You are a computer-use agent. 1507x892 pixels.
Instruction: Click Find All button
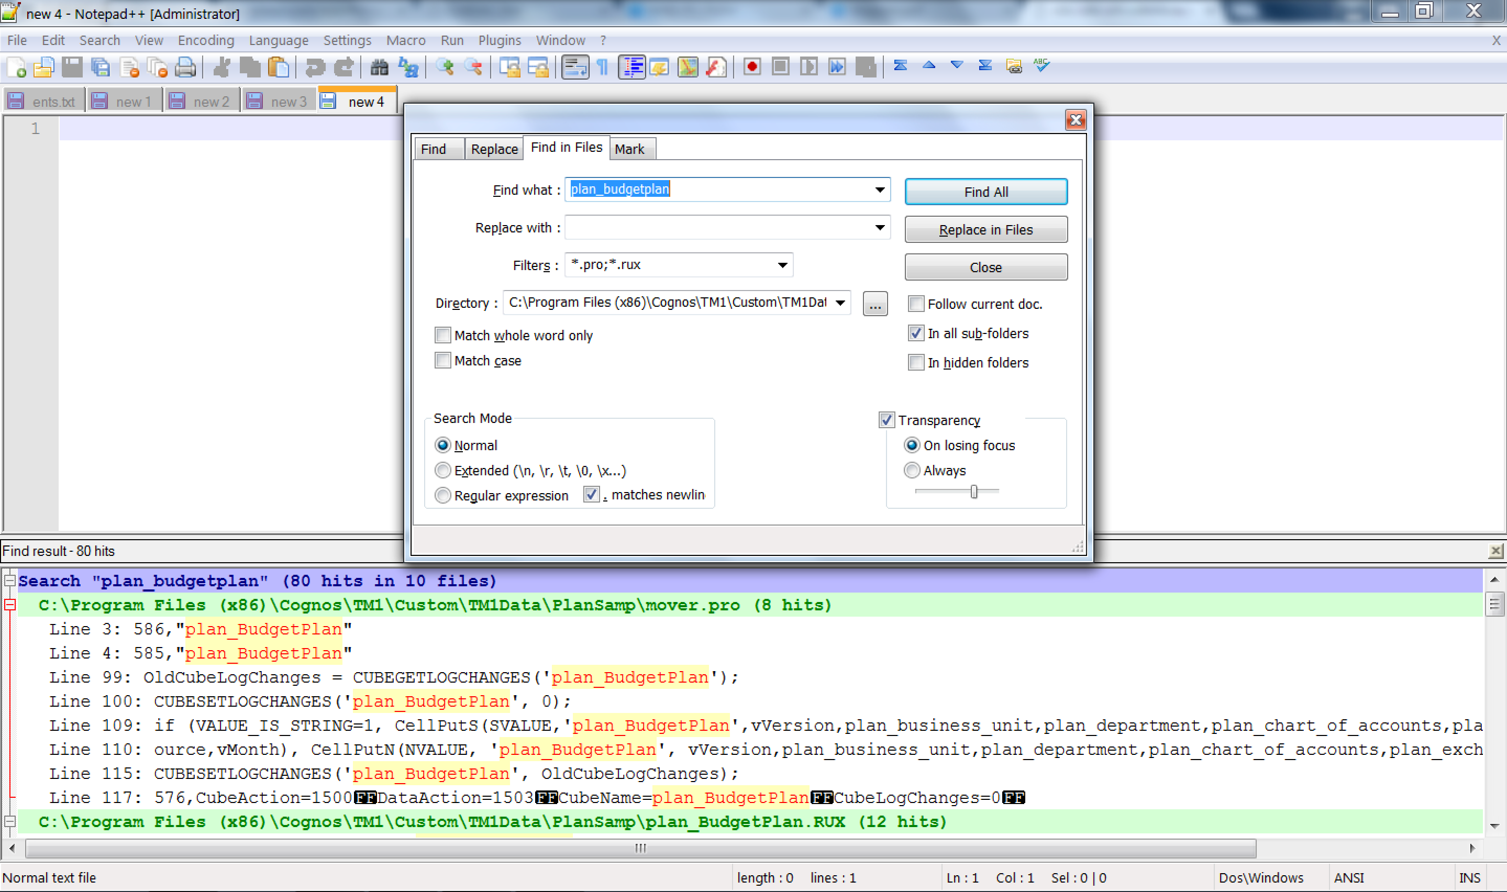tap(985, 191)
